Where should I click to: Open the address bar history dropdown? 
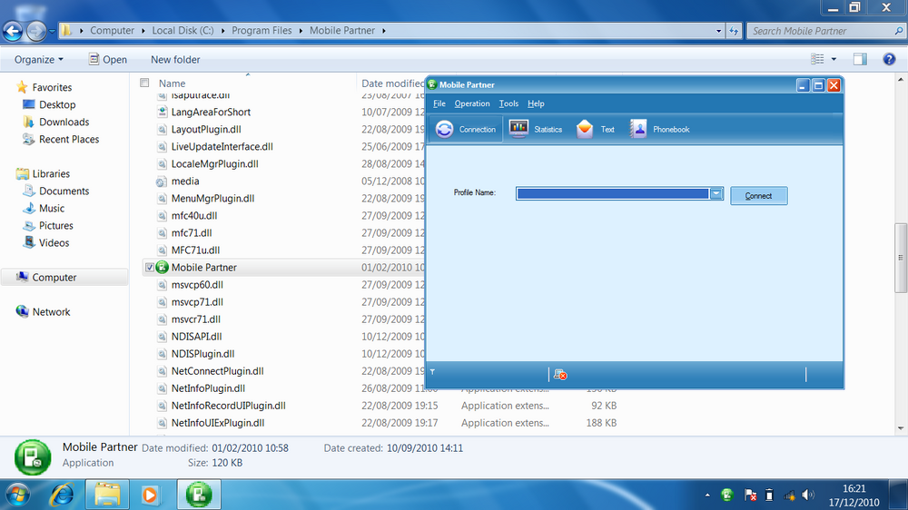pos(718,31)
